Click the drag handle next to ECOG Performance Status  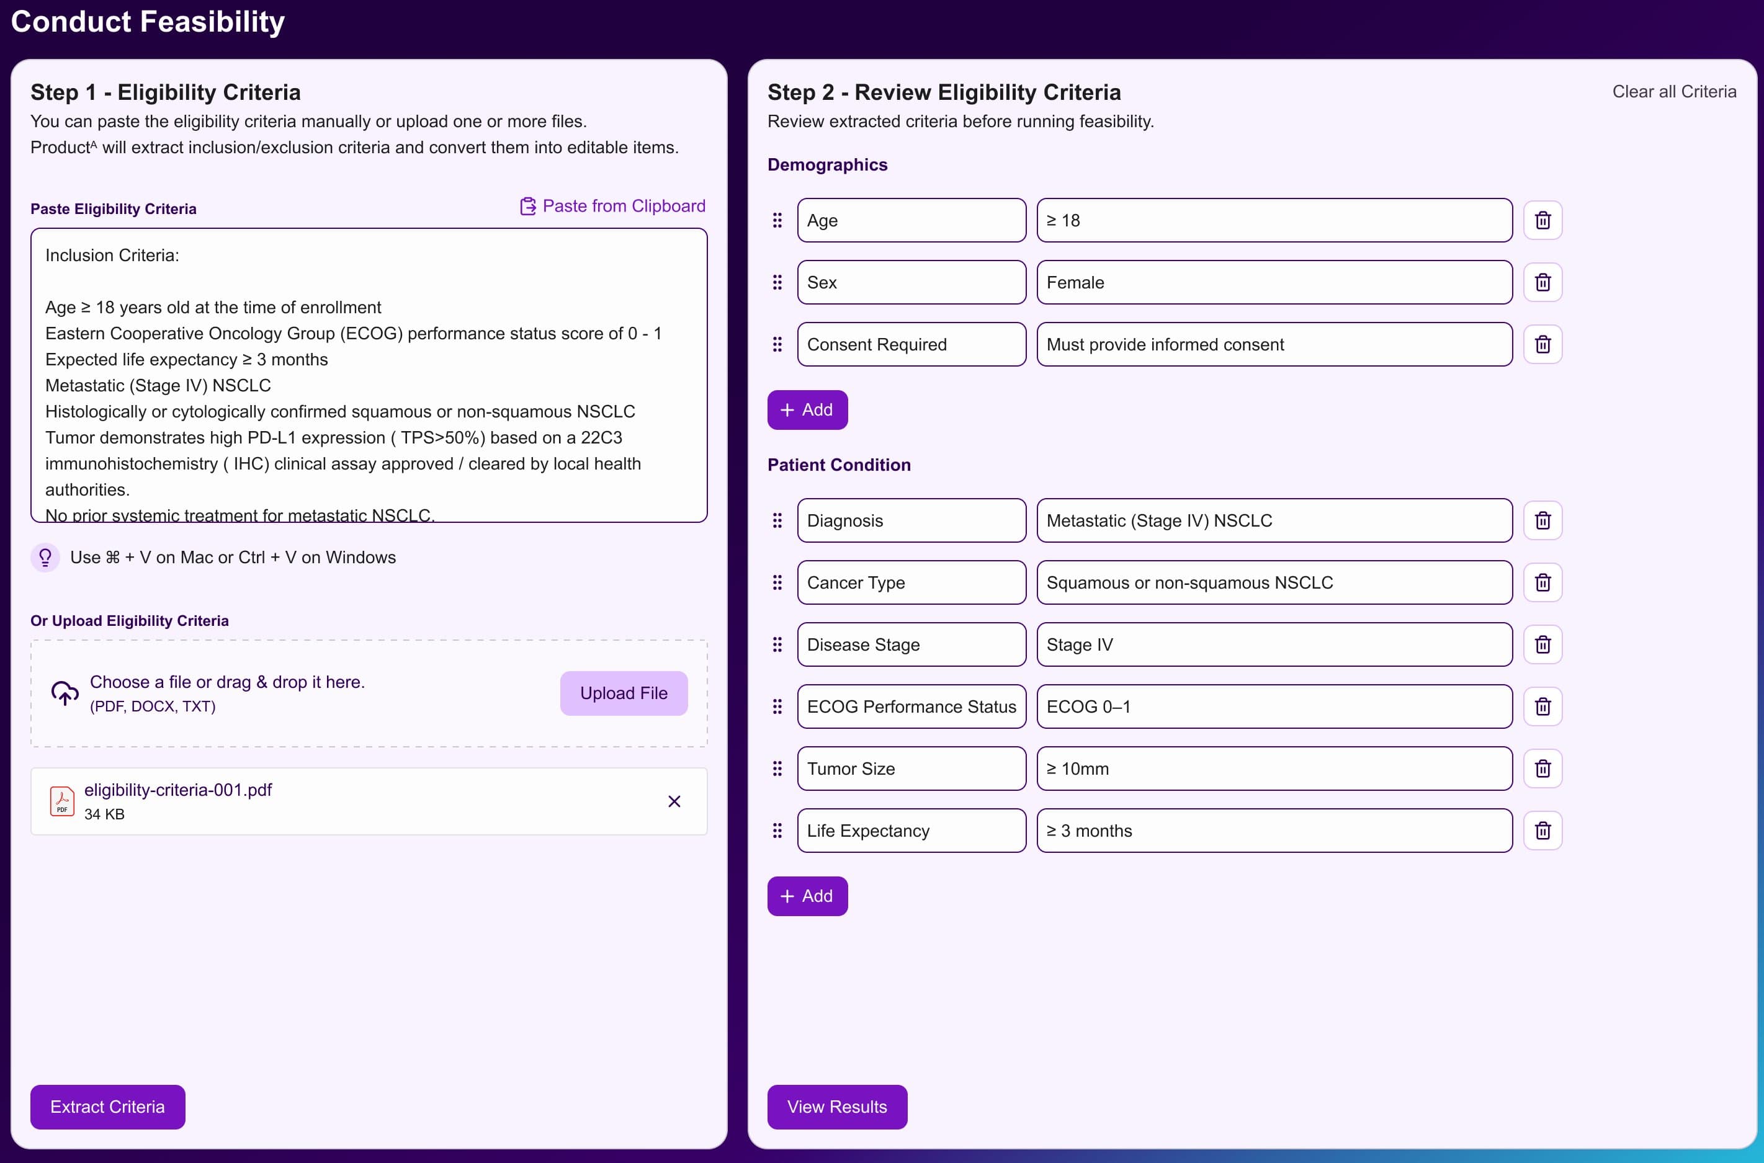click(777, 706)
